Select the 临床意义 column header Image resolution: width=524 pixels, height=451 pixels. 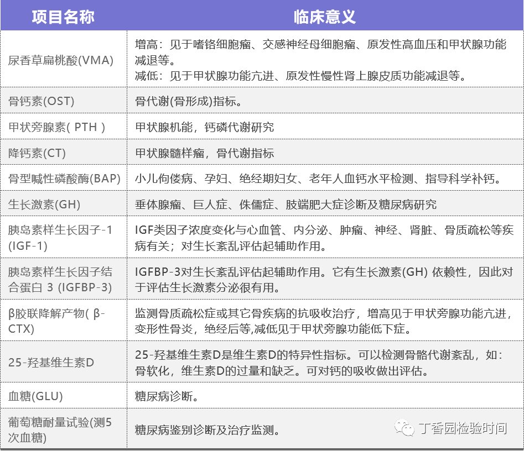[325, 16]
